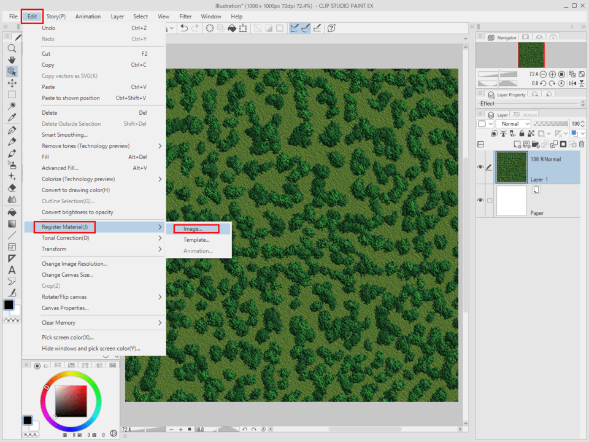Screen dimensions: 589x442
Task: Click Image... in Register Material submenu
Action: [193, 229]
